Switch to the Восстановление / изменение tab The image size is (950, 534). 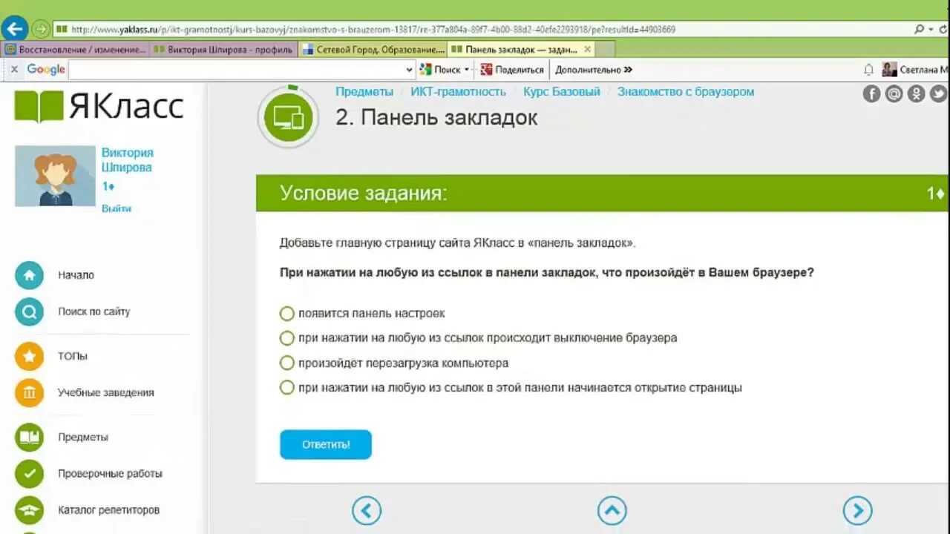click(75, 50)
